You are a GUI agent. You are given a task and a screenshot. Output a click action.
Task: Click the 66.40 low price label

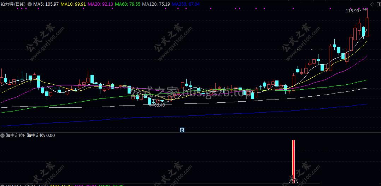(159, 105)
